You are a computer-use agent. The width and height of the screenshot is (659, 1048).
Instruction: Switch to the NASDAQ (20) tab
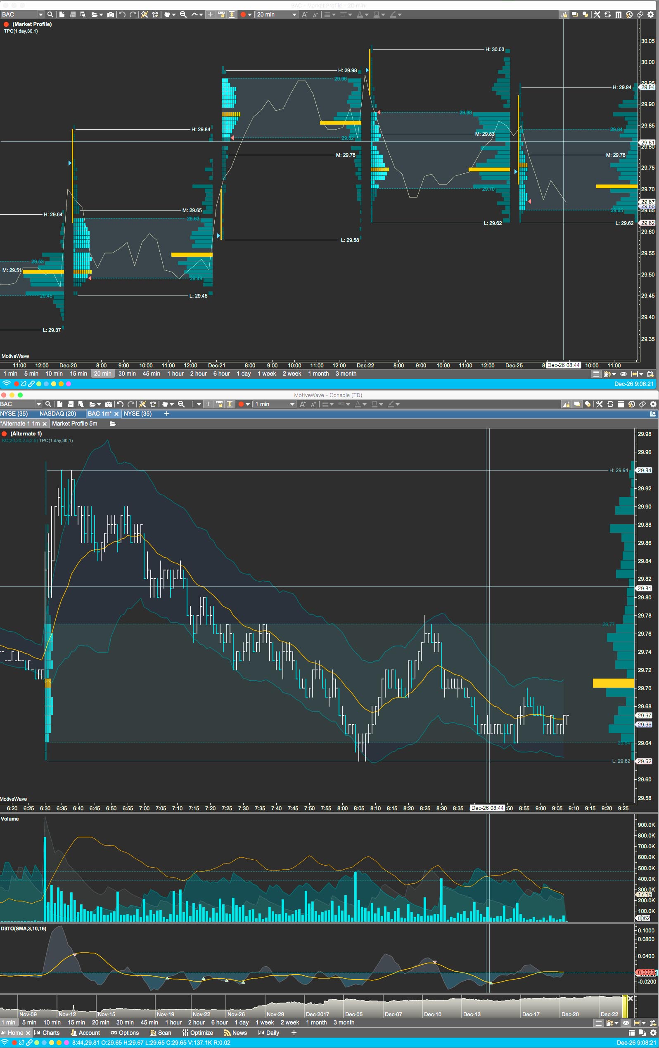(57, 414)
